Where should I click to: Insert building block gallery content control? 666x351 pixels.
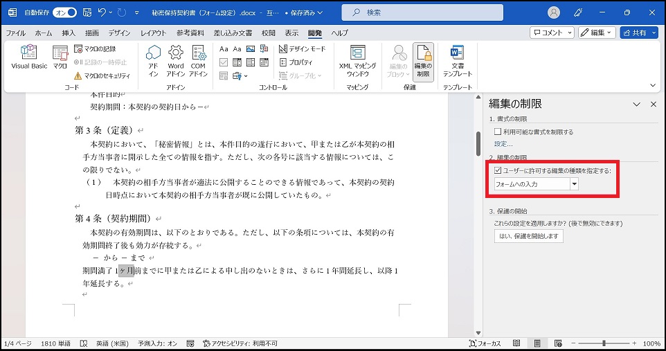tap(264, 49)
